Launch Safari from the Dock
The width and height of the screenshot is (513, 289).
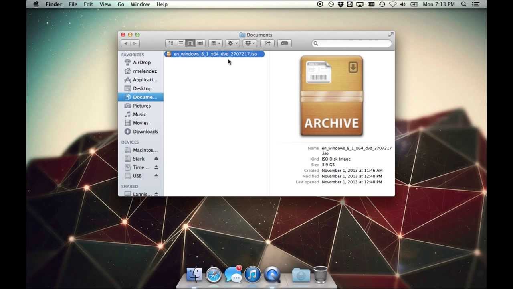(x=214, y=275)
